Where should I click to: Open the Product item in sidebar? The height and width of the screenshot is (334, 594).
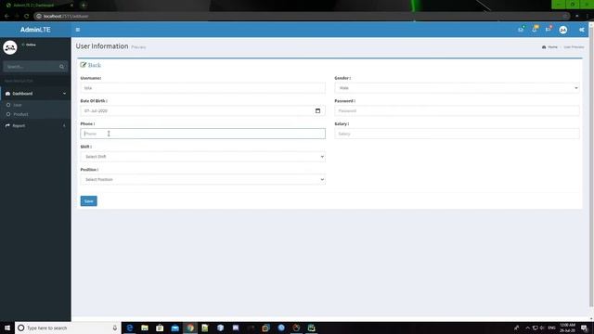[20, 114]
